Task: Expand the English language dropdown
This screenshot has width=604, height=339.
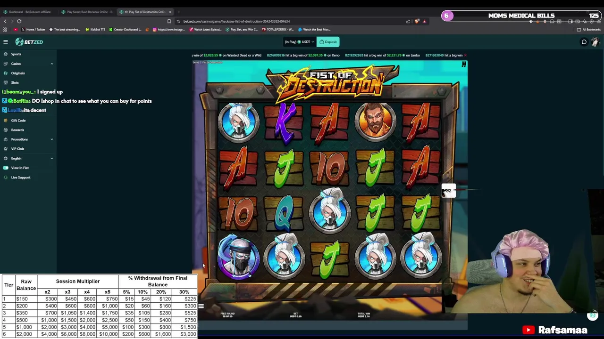Action: tap(52, 158)
